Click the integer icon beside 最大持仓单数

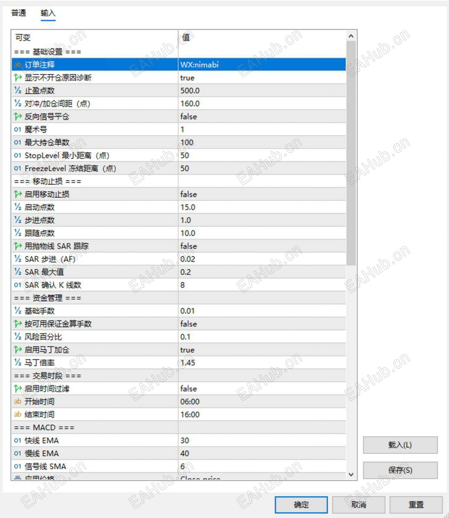click(18, 142)
